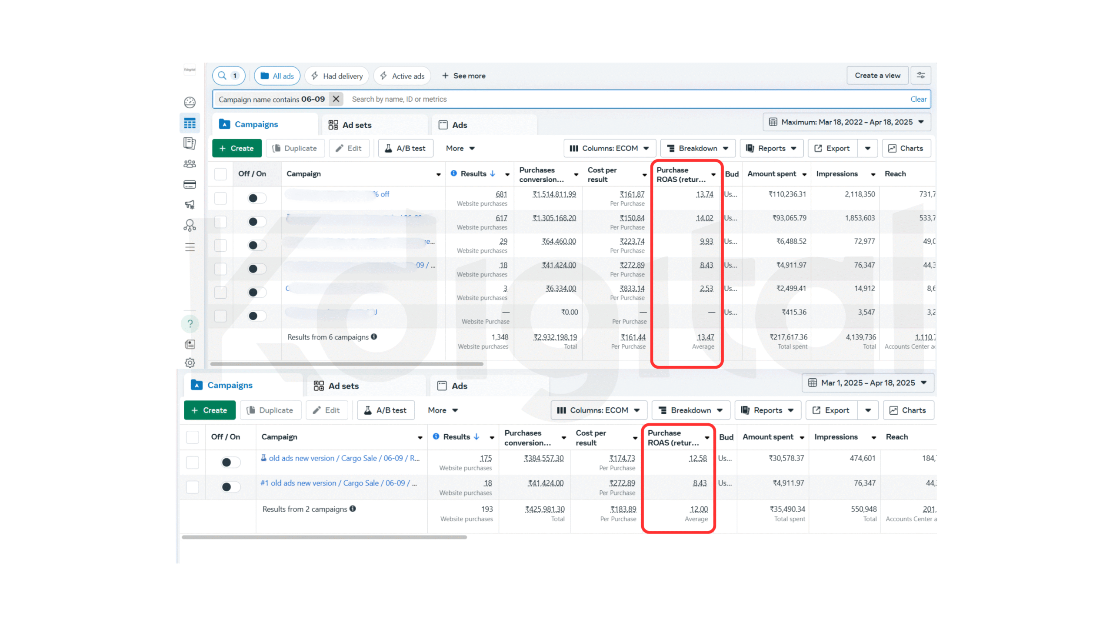Click the search magnifier filter icon
The image size is (1113, 626).
pos(222,76)
